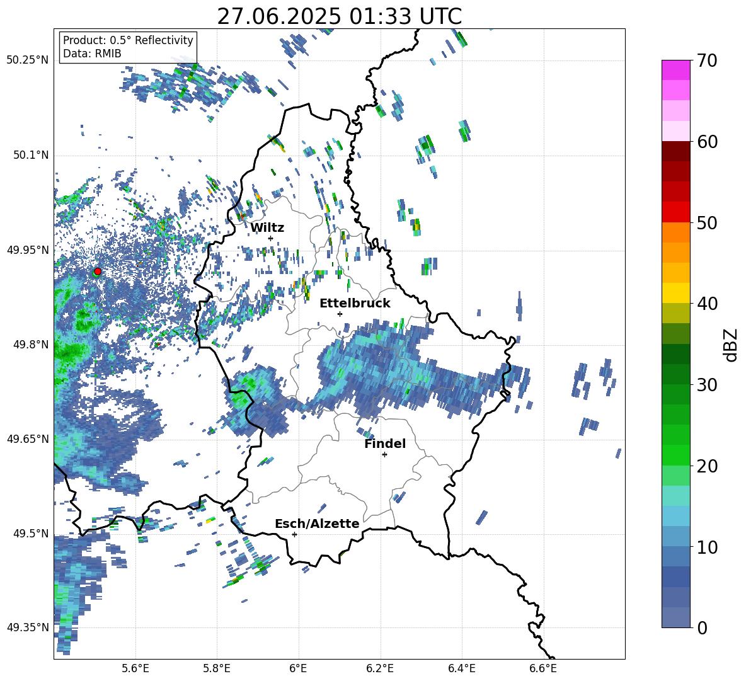Click the Ettelbruck city label

(355, 304)
